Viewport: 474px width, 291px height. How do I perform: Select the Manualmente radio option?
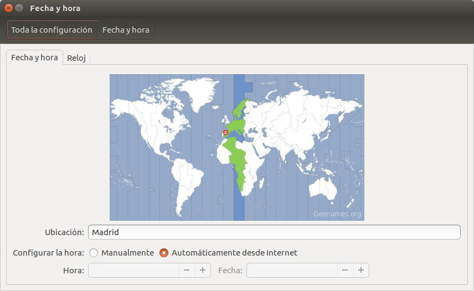click(94, 253)
